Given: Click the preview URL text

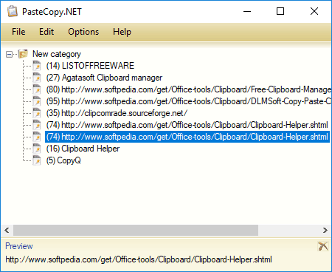Looking at the screenshot, I should pos(139,259).
